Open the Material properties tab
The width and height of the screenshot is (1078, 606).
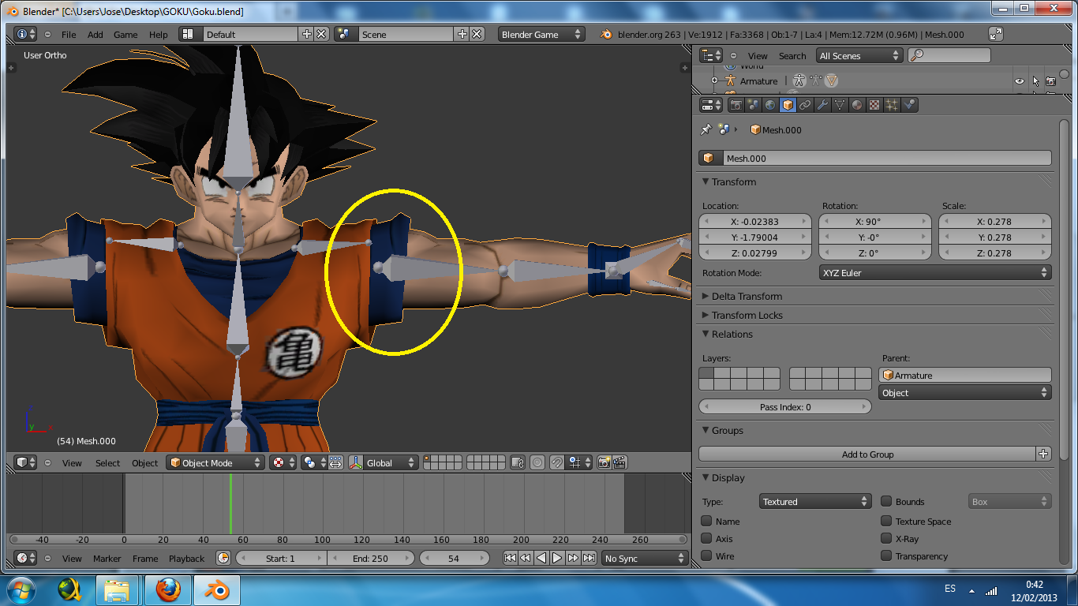point(857,105)
